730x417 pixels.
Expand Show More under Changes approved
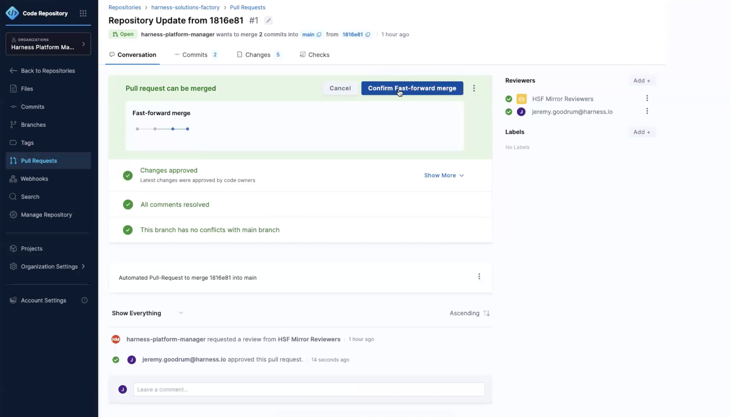point(444,176)
